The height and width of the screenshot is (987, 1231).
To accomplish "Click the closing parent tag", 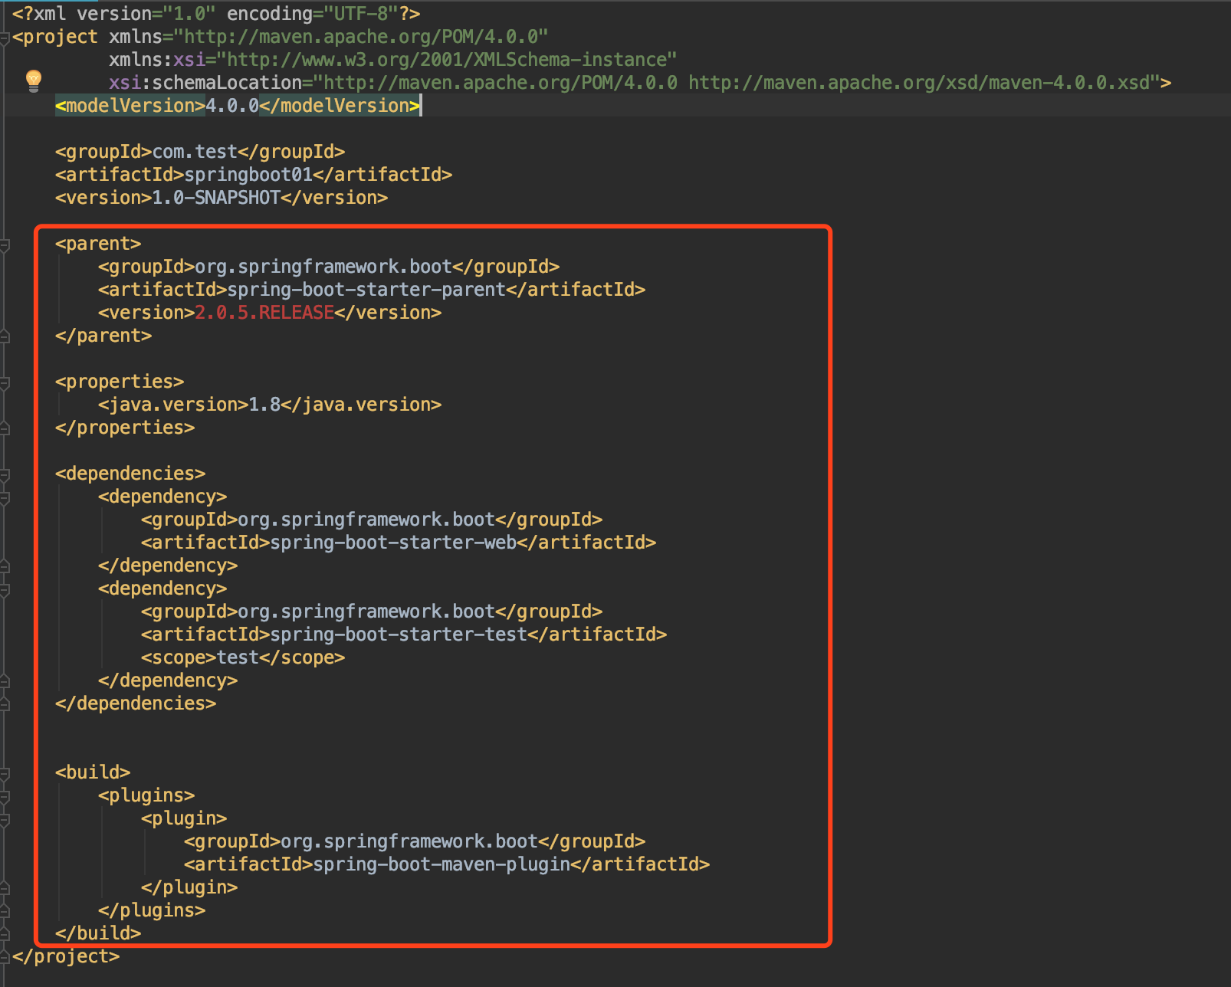I will (103, 336).
